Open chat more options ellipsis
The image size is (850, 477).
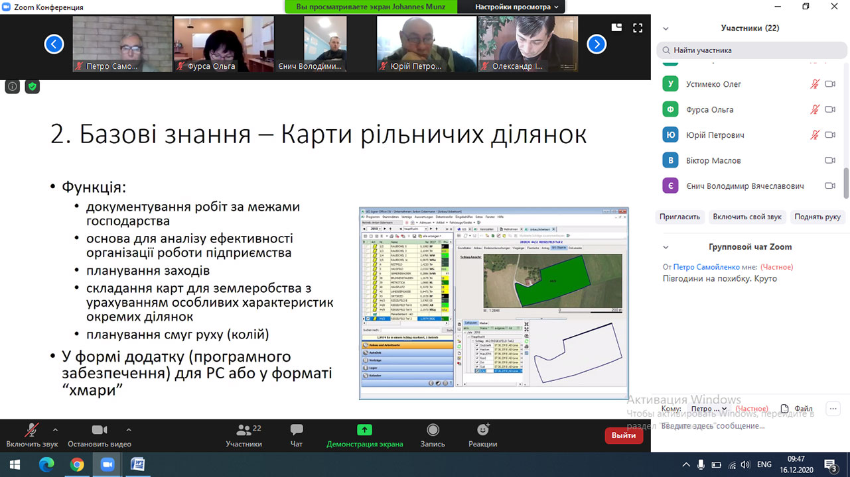coord(834,409)
